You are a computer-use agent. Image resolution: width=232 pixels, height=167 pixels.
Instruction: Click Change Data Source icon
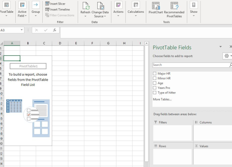pyautogui.click(x=100, y=6)
